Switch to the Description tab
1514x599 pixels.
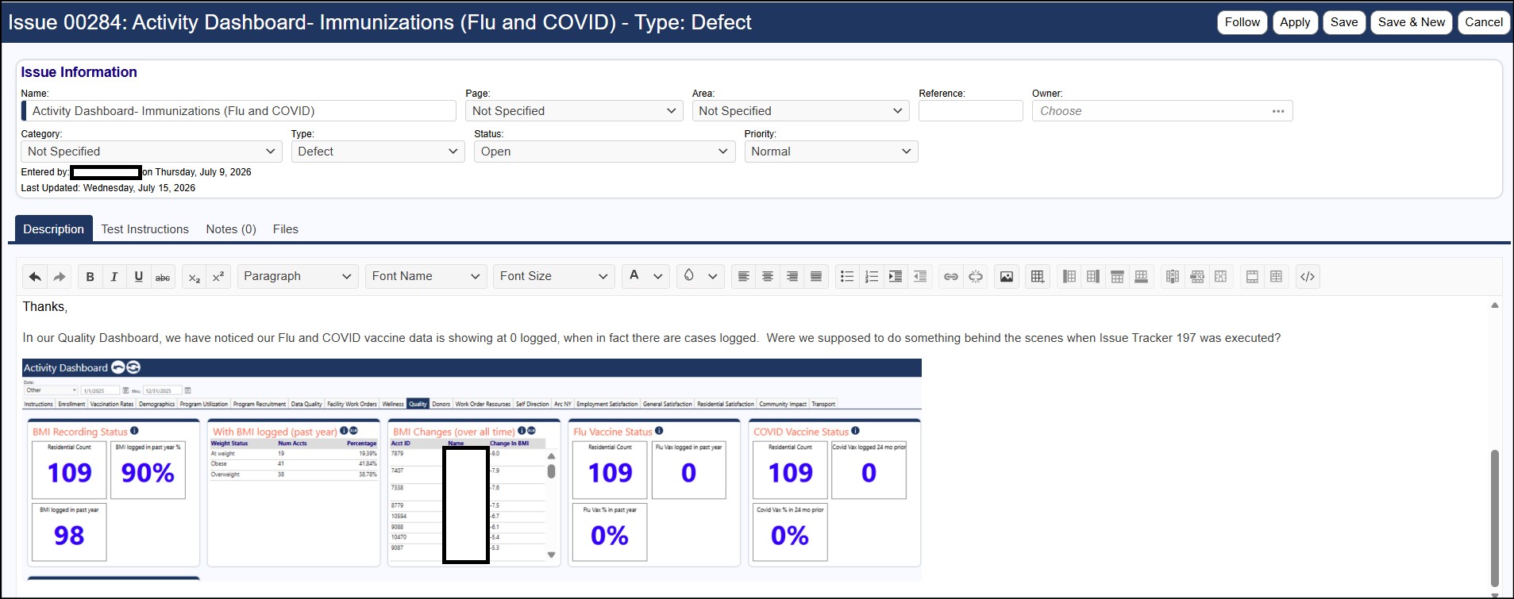coord(53,229)
